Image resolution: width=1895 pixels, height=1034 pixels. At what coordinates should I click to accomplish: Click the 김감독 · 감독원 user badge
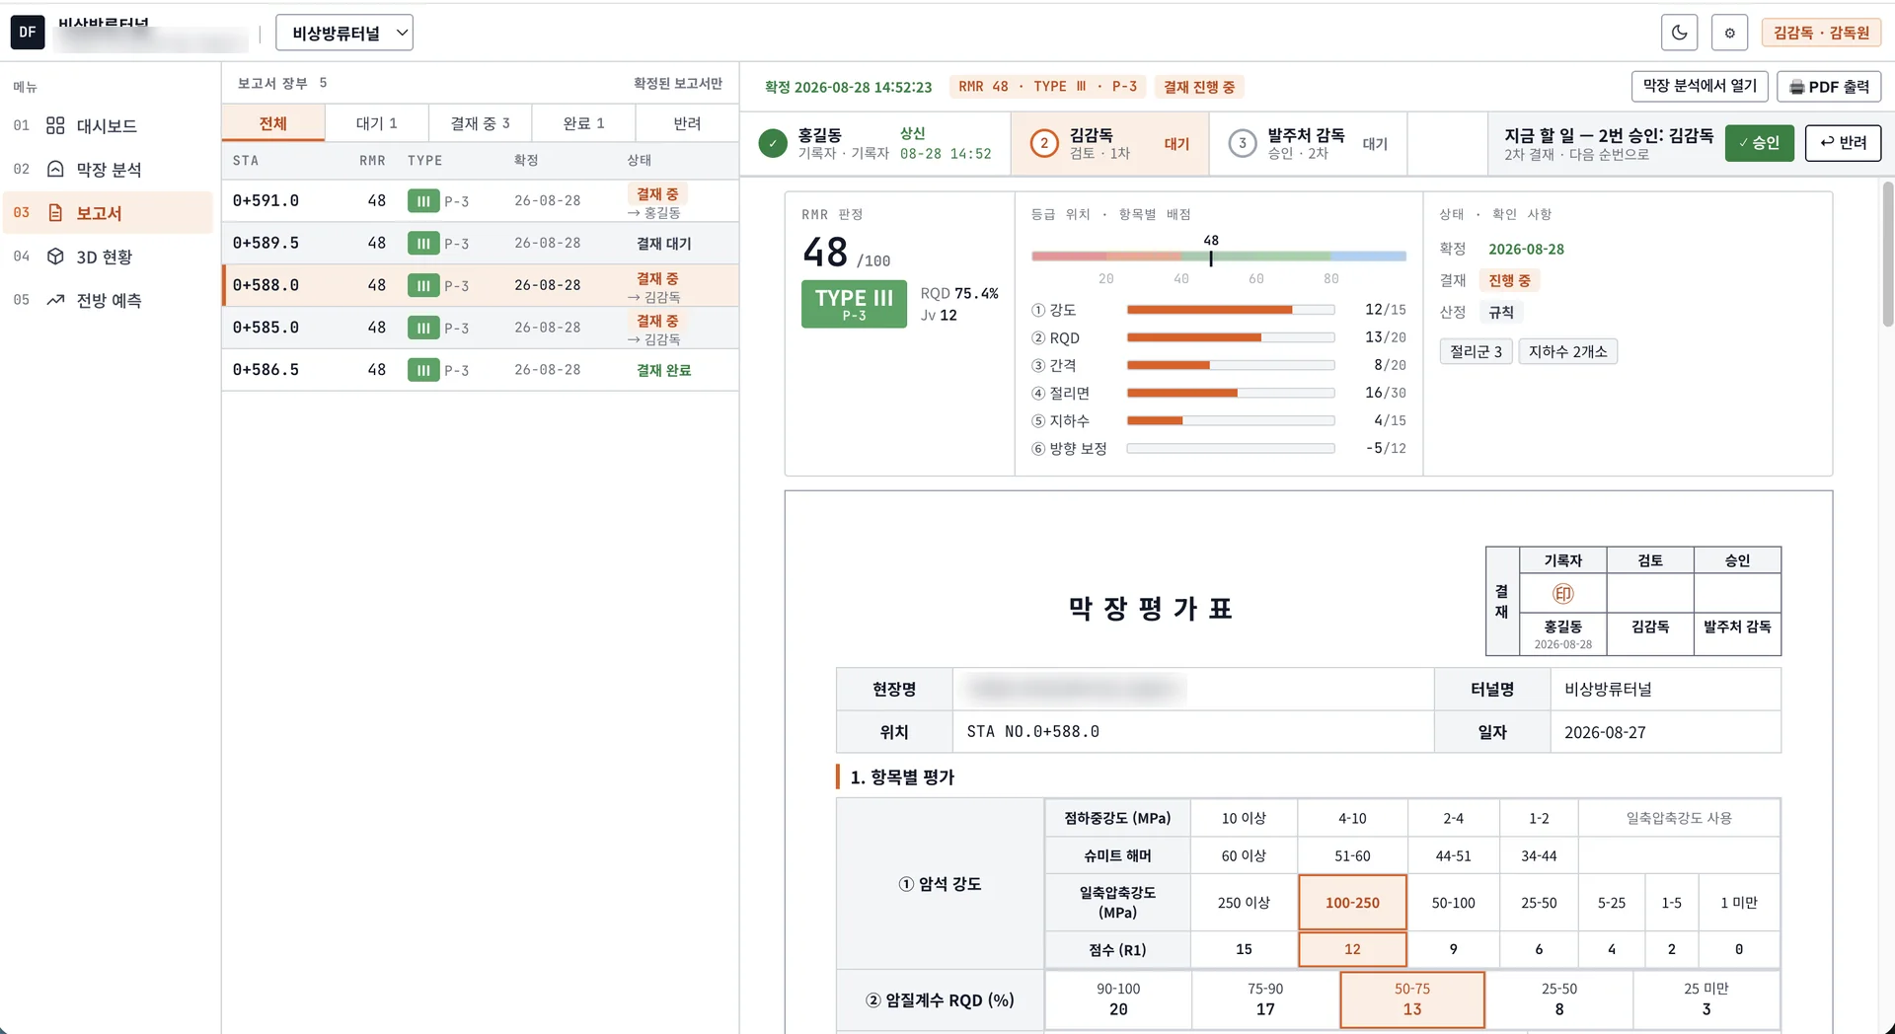click(1821, 33)
